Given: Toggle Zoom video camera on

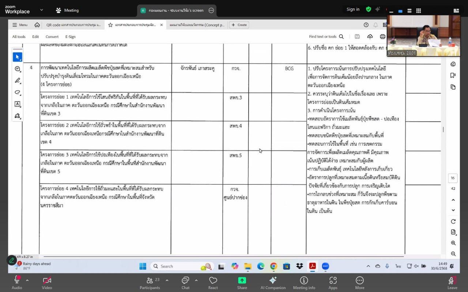Looking at the screenshot, I should 47,282.
